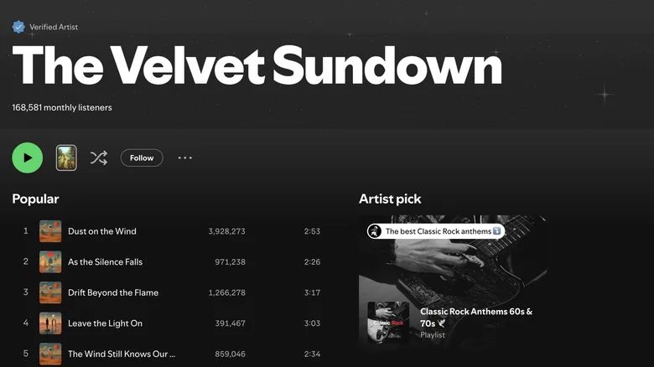This screenshot has width=654, height=367.
Task: Click Leave the Light On cover thumbnail
Action: pyautogui.click(x=50, y=323)
